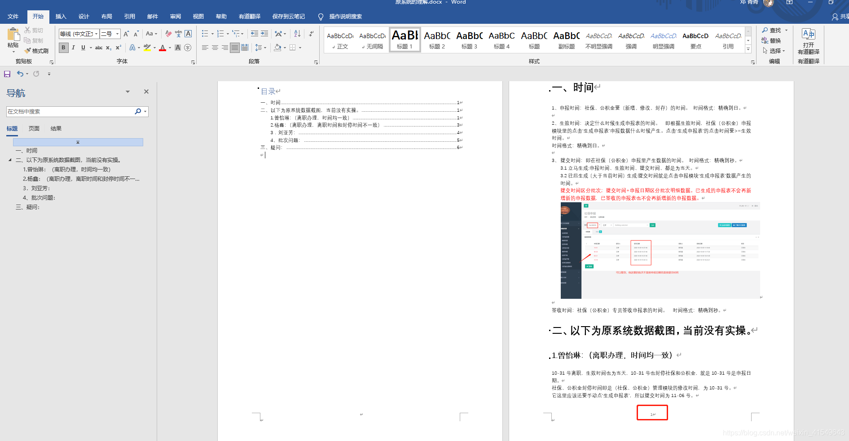Increase paragraph indent
Viewport: 849px width, 441px height.
264,34
